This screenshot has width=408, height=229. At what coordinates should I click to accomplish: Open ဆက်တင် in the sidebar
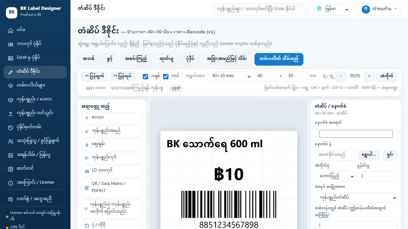point(35,169)
